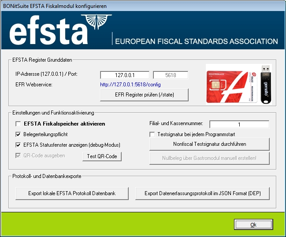The width and height of the screenshot is (286, 237).
Task: Export Datenerfassungsprotokoll im JSON Format (DEP)
Action: [202, 193]
